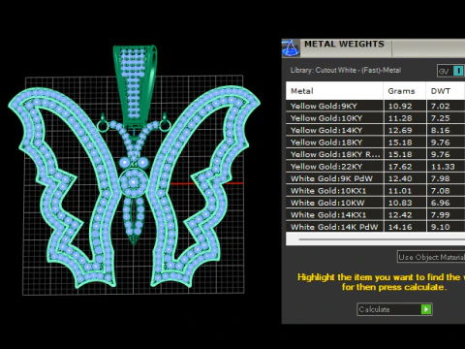The height and width of the screenshot is (349, 465).
Task: Click the 8.16 DWT value
Action: click(x=441, y=131)
